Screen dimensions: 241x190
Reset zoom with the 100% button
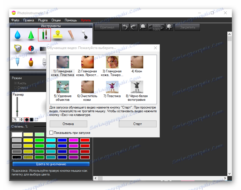(x=156, y=27)
